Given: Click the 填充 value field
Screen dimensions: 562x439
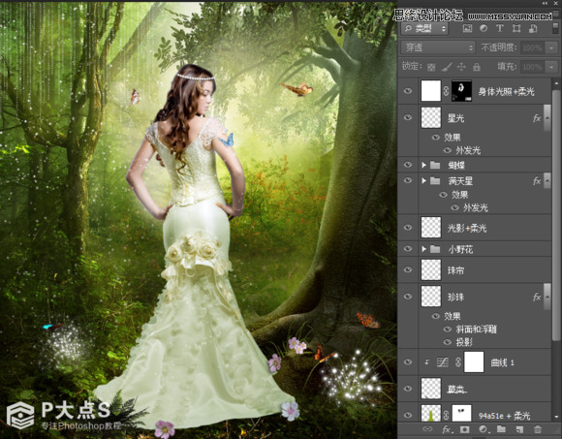Looking at the screenshot, I should 532,67.
